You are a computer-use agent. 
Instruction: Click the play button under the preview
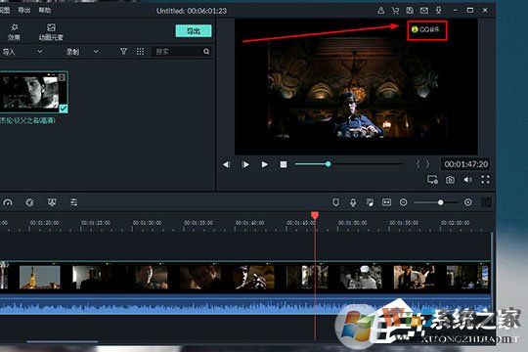(x=264, y=164)
